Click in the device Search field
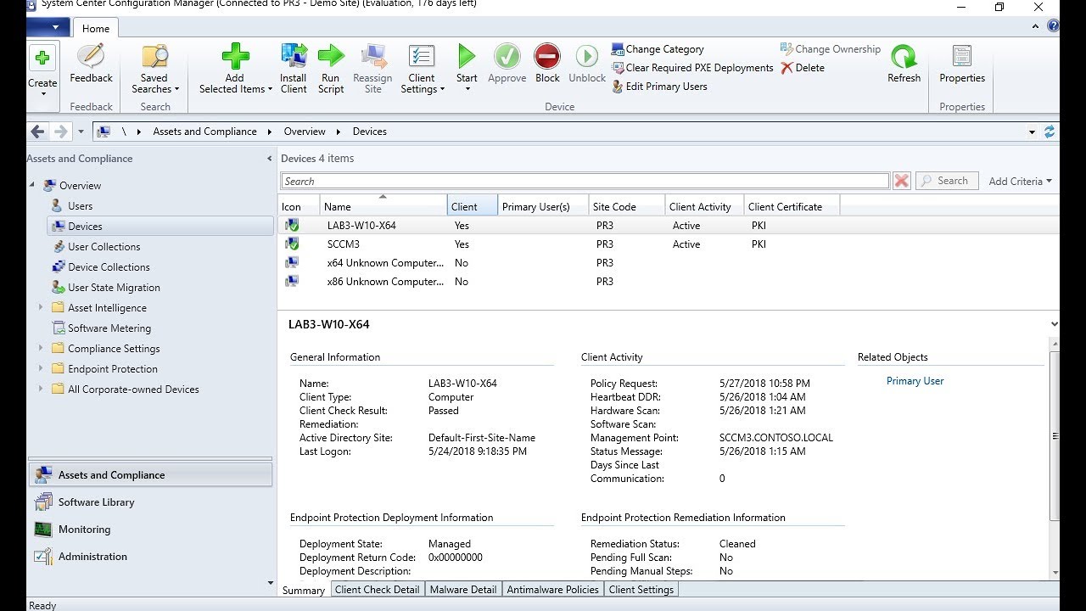The image size is (1086, 611). [585, 181]
